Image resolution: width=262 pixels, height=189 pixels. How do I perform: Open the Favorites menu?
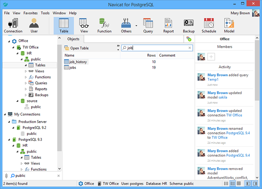30,13
